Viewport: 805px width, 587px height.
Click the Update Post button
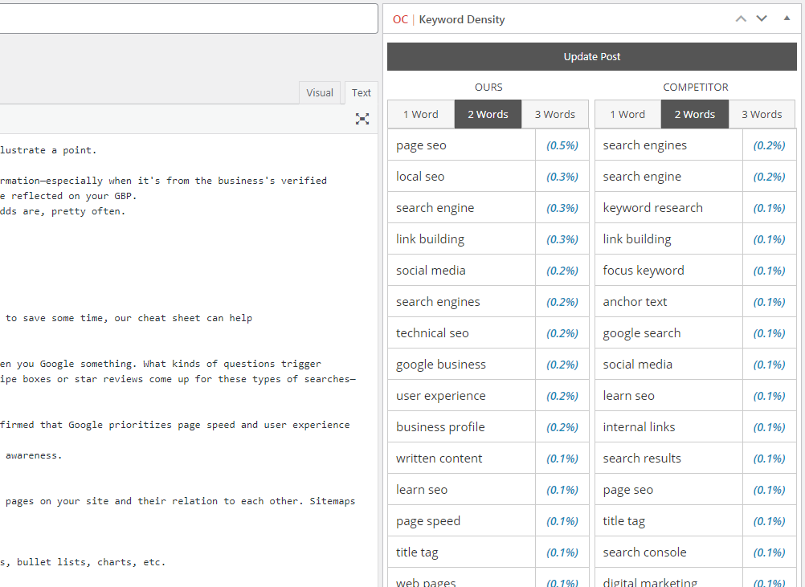click(x=592, y=56)
